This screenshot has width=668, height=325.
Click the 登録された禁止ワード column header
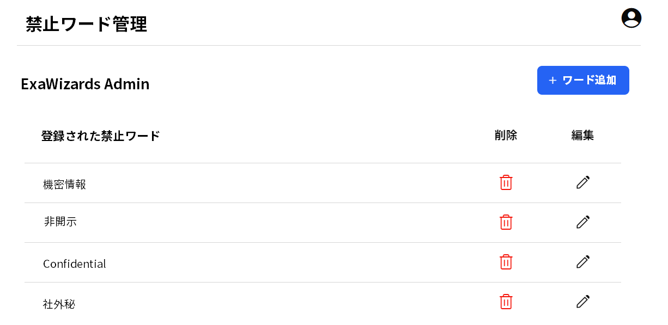100,136
